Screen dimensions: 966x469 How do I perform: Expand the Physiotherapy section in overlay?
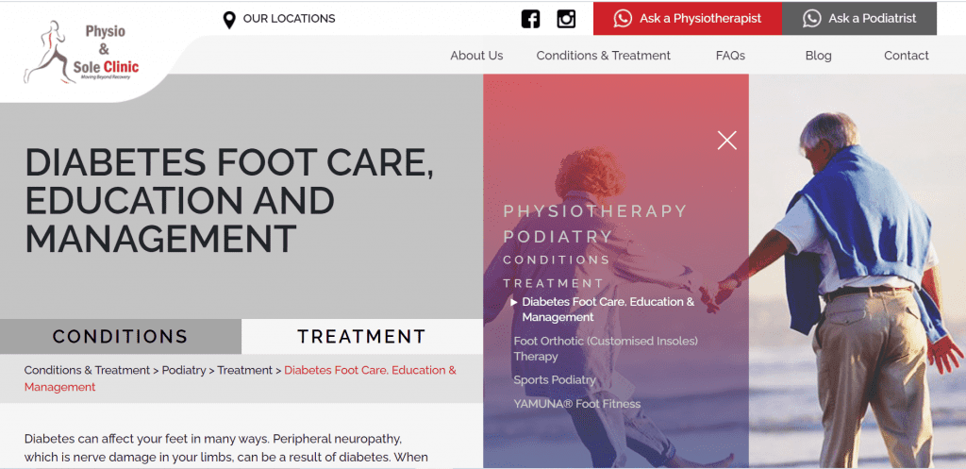(594, 211)
